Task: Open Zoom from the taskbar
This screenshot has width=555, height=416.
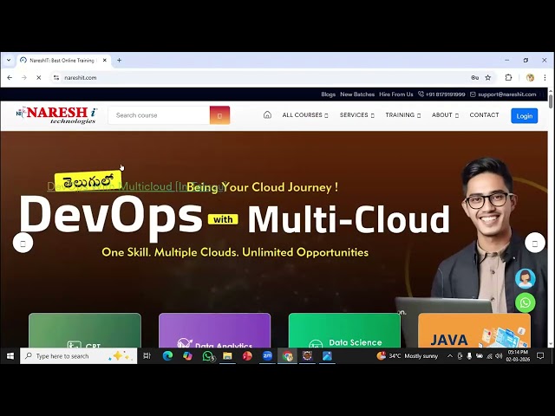Action: 268,356
